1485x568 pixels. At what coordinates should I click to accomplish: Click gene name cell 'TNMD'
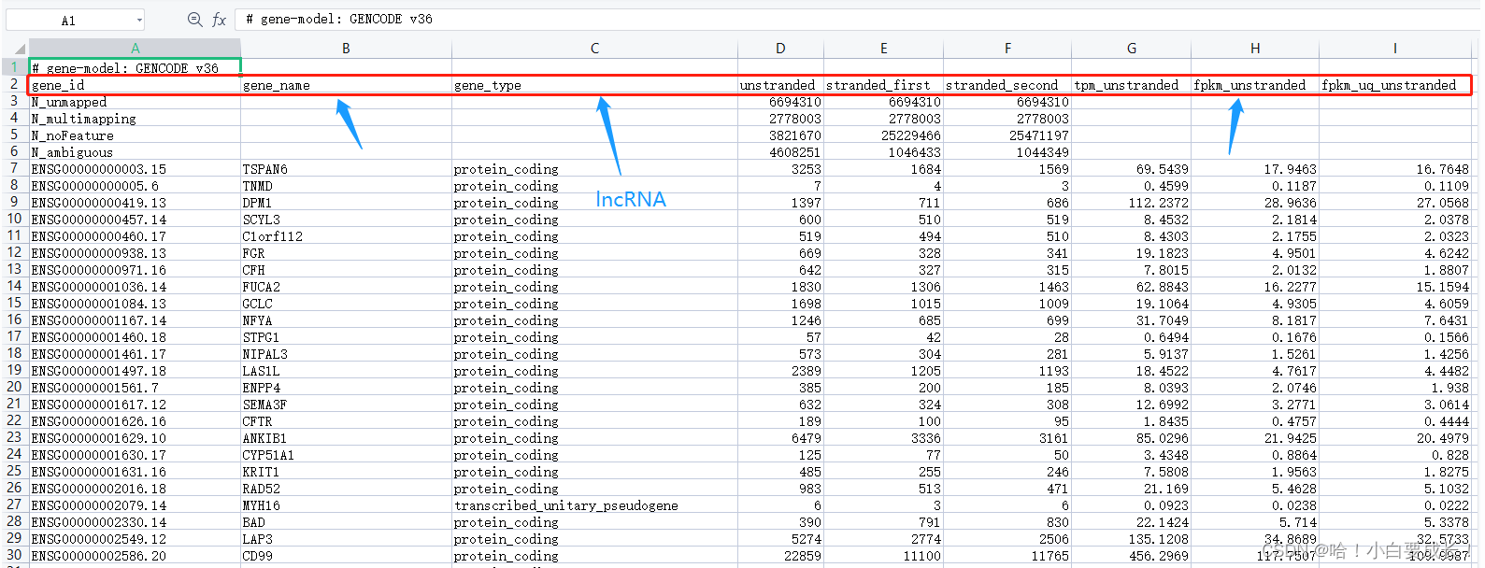(346, 186)
